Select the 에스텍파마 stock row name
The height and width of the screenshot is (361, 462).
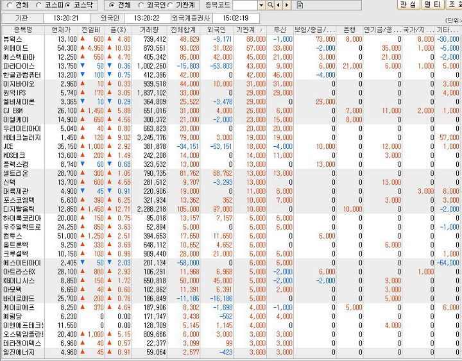coord(19,57)
